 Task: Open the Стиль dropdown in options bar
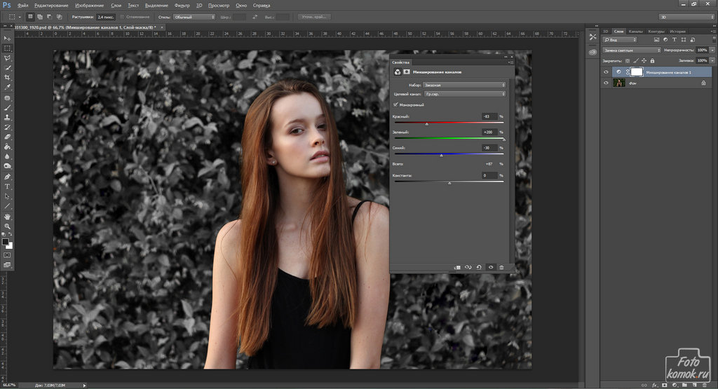pyautogui.click(x=194, y=17)
